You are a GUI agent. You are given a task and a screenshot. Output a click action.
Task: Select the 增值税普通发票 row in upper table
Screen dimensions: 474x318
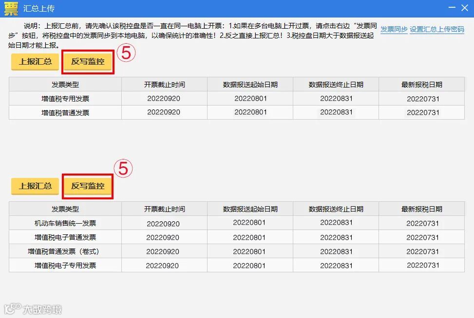tap(65, 112)
